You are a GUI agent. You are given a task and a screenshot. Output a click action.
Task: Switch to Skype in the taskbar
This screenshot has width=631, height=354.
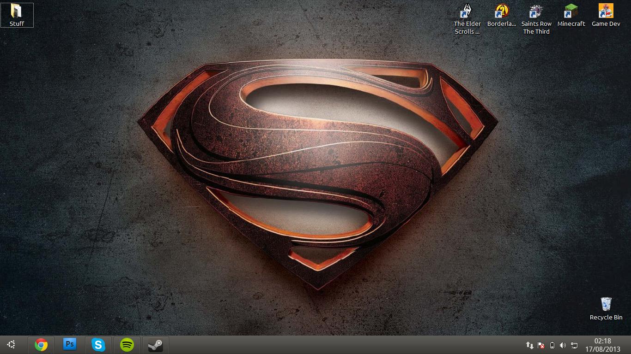click(98, 345)
